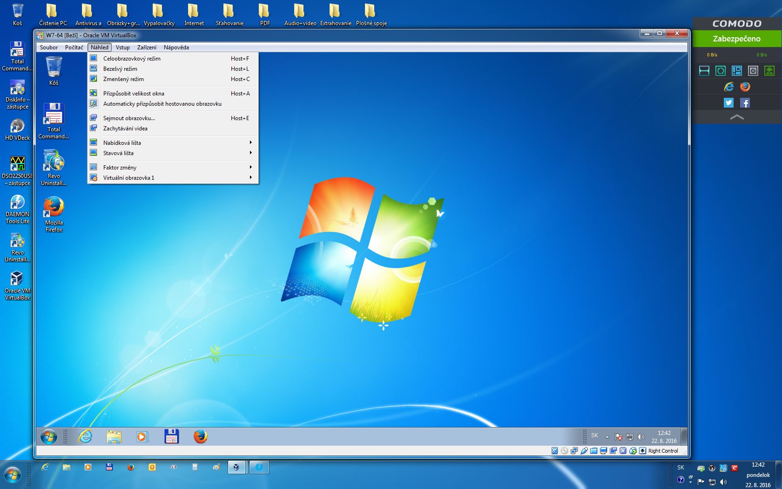This screenshot has height=489, width=782.
Task: Click guest network tray icon
Action: pyautogui.click(x=630, y=437)
